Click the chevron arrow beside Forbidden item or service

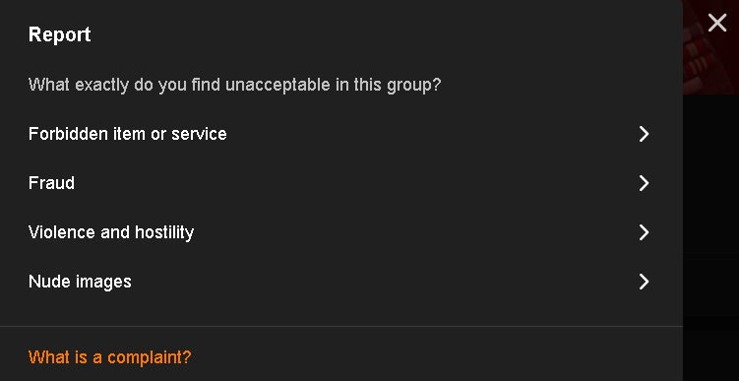pos(644,134)
